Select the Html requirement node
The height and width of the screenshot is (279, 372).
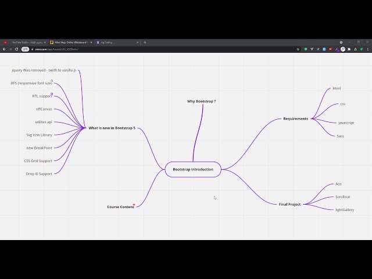(337, 88)
